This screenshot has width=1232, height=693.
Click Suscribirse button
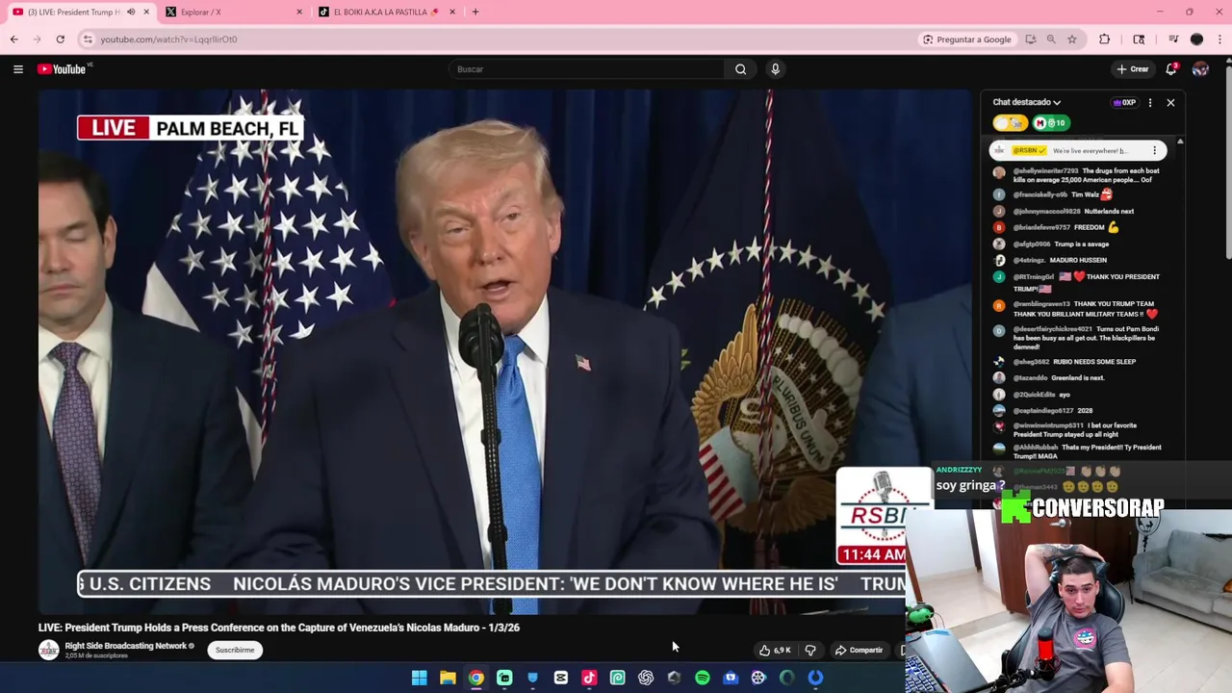click(235, 651)
